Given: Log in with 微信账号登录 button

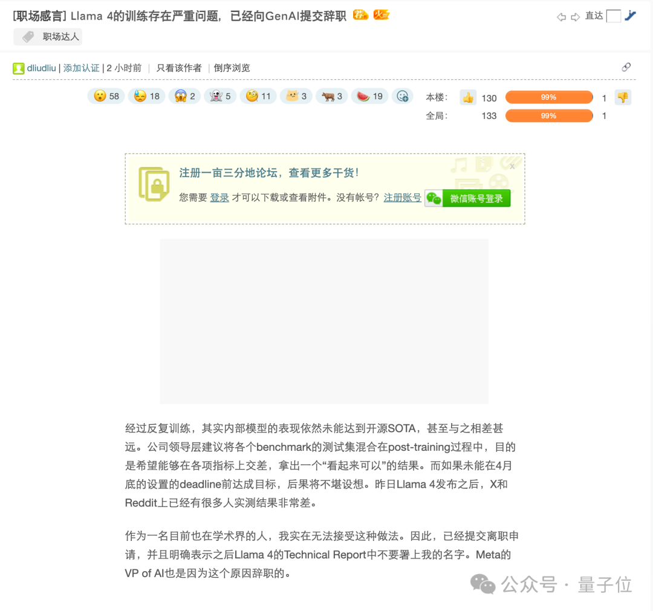Looking at the screenshot, I should (x=467, y=199).
